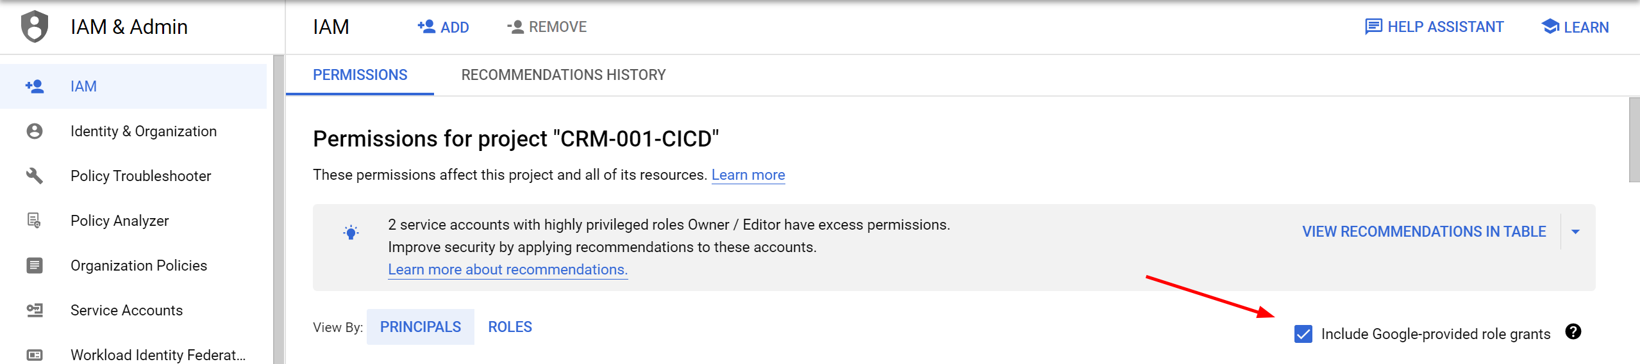Viewport: 1640px width, 364px height.
Task: Click the IAM & Admin shield icon
Action: (x=35, y=27)
